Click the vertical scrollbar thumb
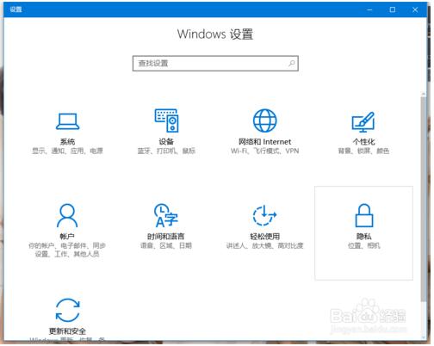Image resolution: width=434 pixels, height=346 pixels. click(x=424, y=199)
